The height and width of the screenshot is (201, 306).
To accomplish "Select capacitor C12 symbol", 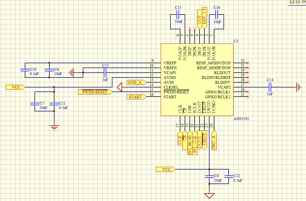I will click(229, 177).
